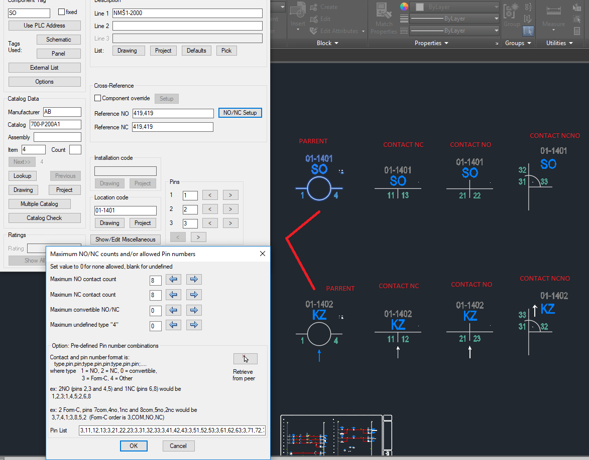Click Description Line 1 field NMŠ1-2000

pos(187,13)
